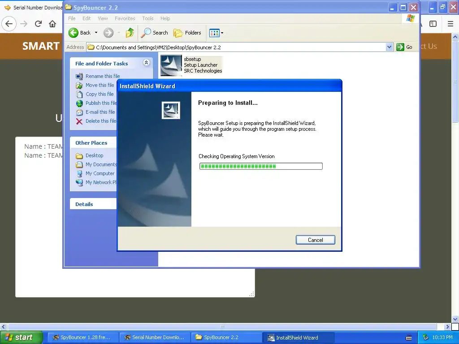The width and height of the screenshot is (459, 344).
Task: Open Back button history dropdown arrow
Action: coord(96,33)
